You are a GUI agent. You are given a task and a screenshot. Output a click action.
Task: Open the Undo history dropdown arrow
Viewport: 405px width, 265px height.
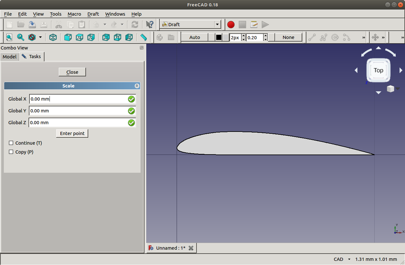[105, 25]
